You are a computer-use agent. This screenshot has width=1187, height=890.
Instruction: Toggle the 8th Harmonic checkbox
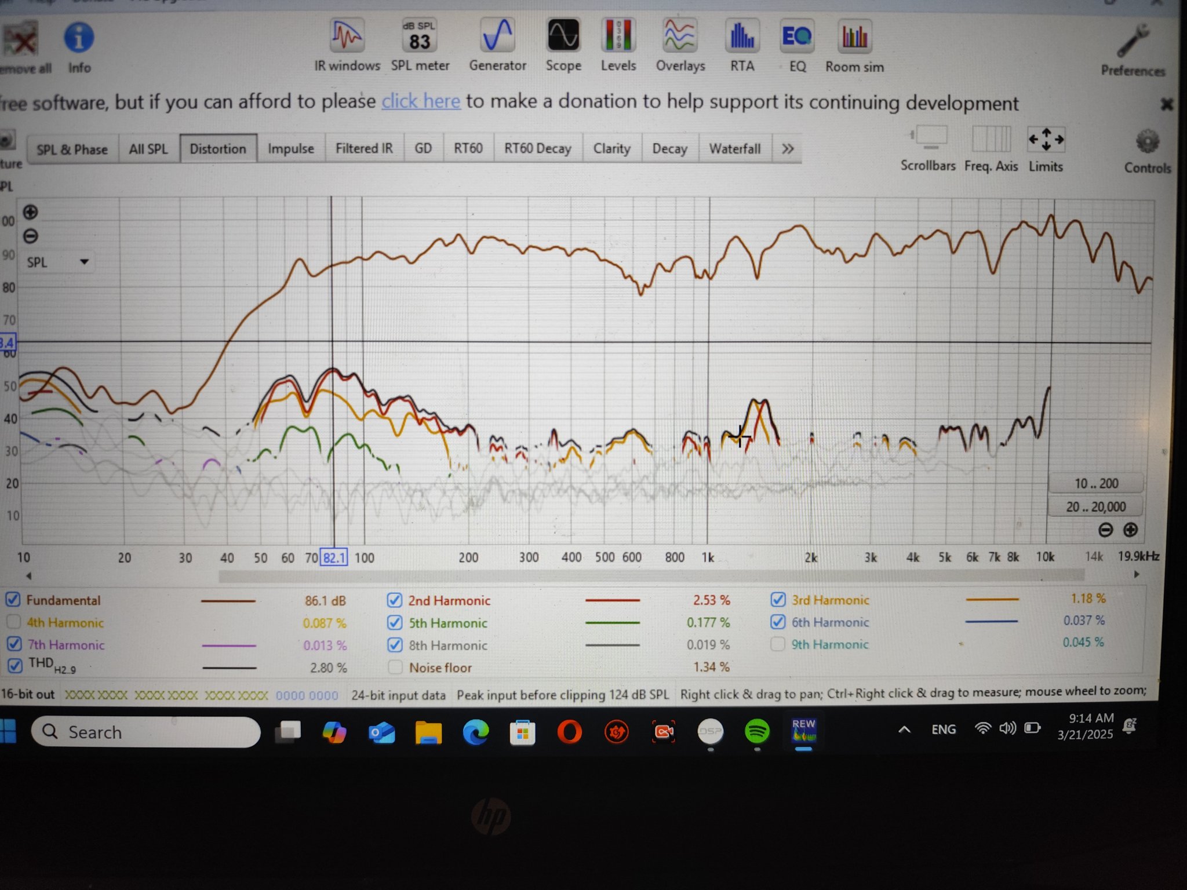(x=395, y=645)
